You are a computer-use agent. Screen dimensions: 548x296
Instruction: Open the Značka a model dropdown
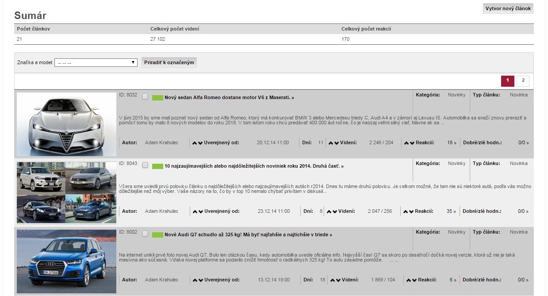(x=96, y=63)
